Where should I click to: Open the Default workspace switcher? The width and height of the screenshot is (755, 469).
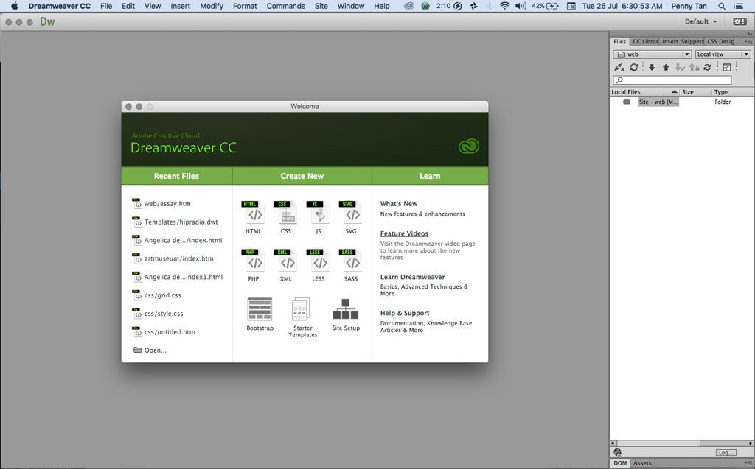pyautogui.click(x=700, y=21)
